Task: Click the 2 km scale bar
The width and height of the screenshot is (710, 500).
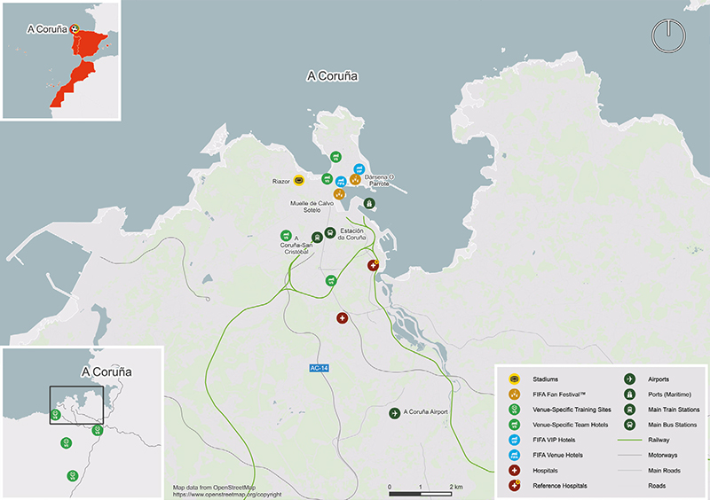Action: [x=420, y=494]
